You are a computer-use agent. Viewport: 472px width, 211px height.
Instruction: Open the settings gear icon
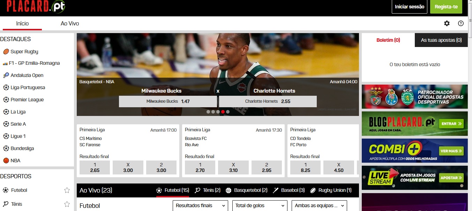(447, 23)
